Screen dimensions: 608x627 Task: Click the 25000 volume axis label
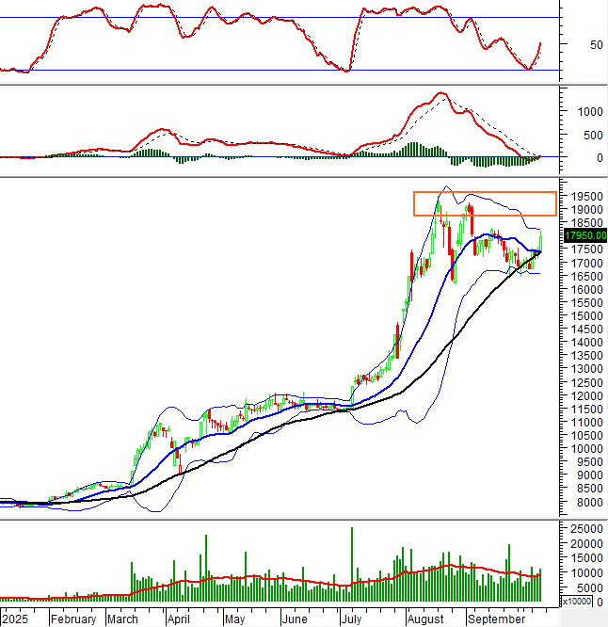click(x=584, y=529)
